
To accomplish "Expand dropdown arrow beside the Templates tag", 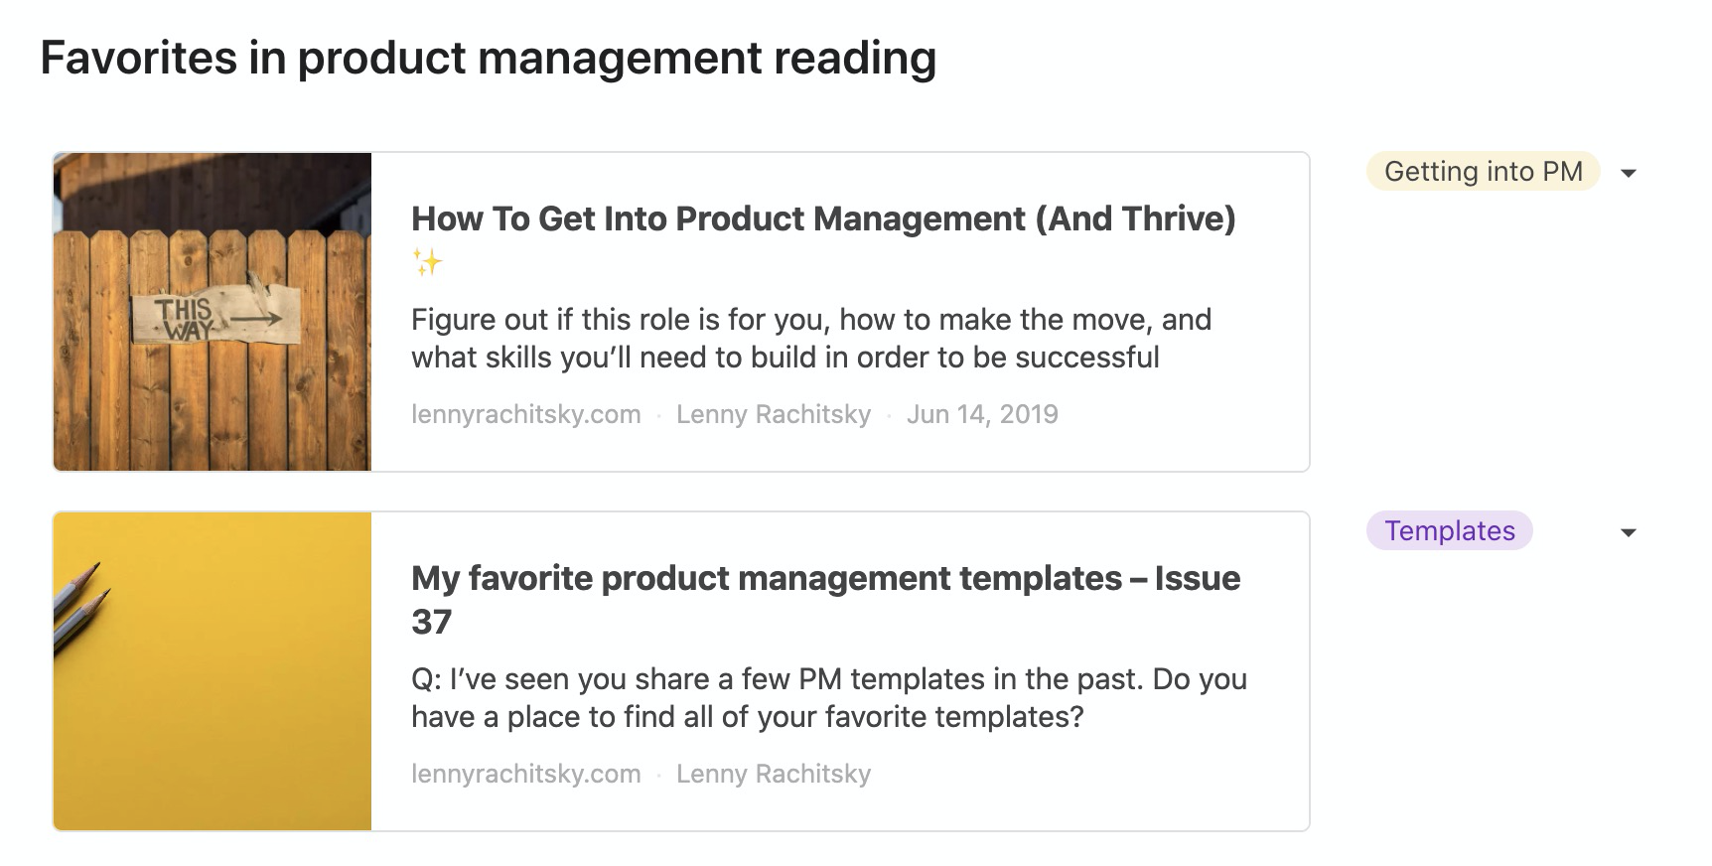I will coord(1628,532).
